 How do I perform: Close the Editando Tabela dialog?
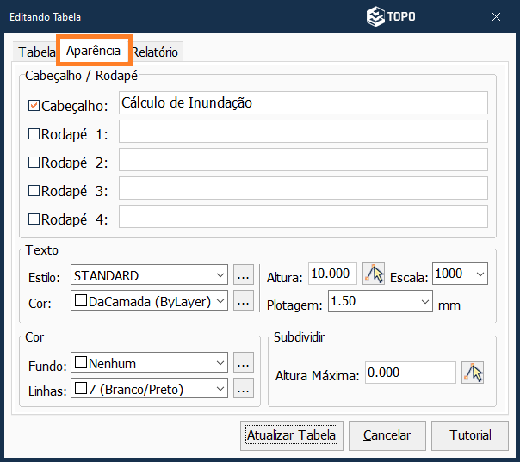tap(497, 16)
